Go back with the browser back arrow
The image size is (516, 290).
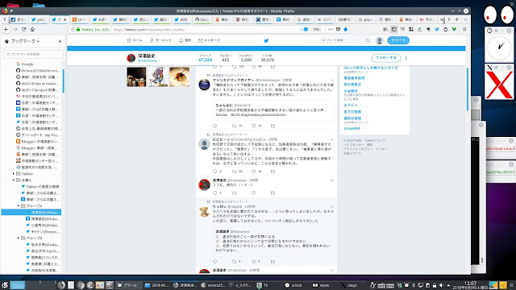coord(6,29)
